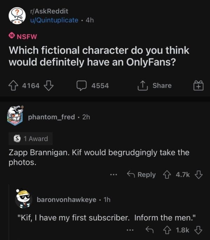
Task: Downvote the OnlyFans question post
Action: click(x=49, y=85)
